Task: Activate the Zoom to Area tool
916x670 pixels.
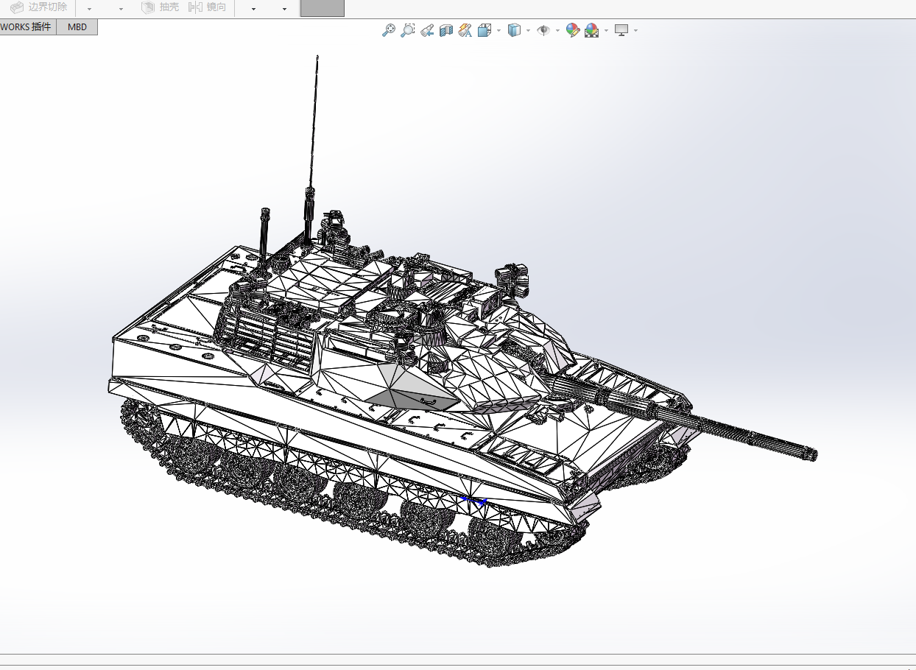Action: 408,30
